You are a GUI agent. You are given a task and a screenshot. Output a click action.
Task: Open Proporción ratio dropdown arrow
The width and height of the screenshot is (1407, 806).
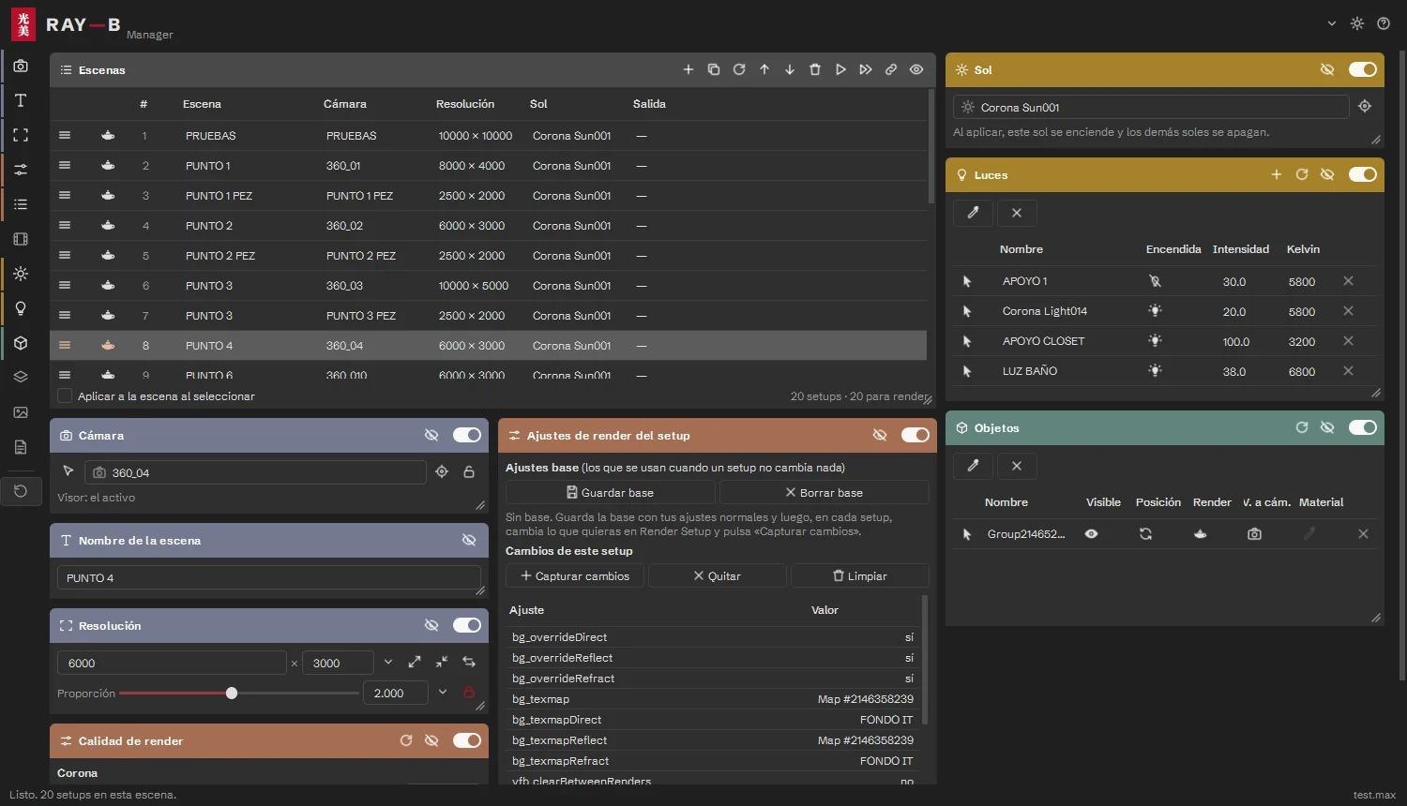(443, 693)
